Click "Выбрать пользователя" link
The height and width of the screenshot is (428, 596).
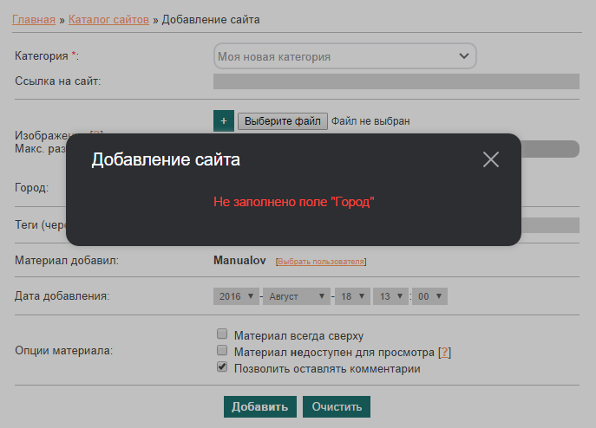(x=321, y=261)
